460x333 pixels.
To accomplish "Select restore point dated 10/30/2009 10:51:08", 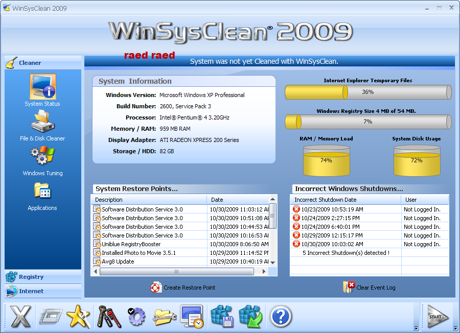I will (x=180, y=218).
